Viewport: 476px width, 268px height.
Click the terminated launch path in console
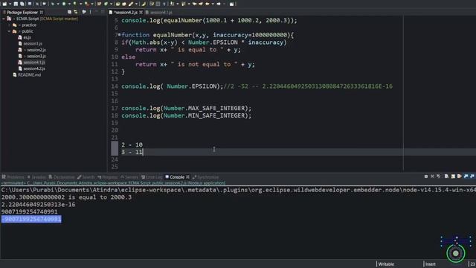pyautogui.click(x=113, y=183)
